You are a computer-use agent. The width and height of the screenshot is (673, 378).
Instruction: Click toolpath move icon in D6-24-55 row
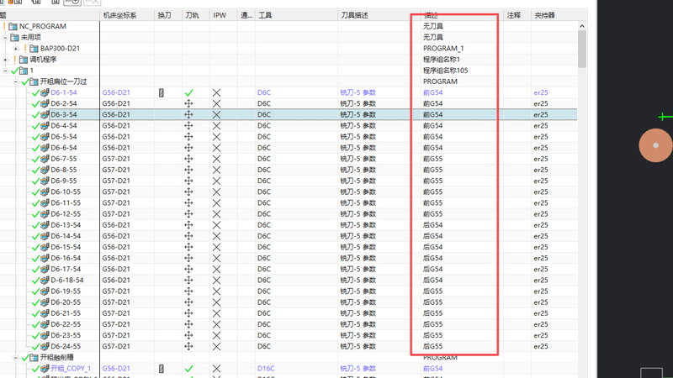188,346
